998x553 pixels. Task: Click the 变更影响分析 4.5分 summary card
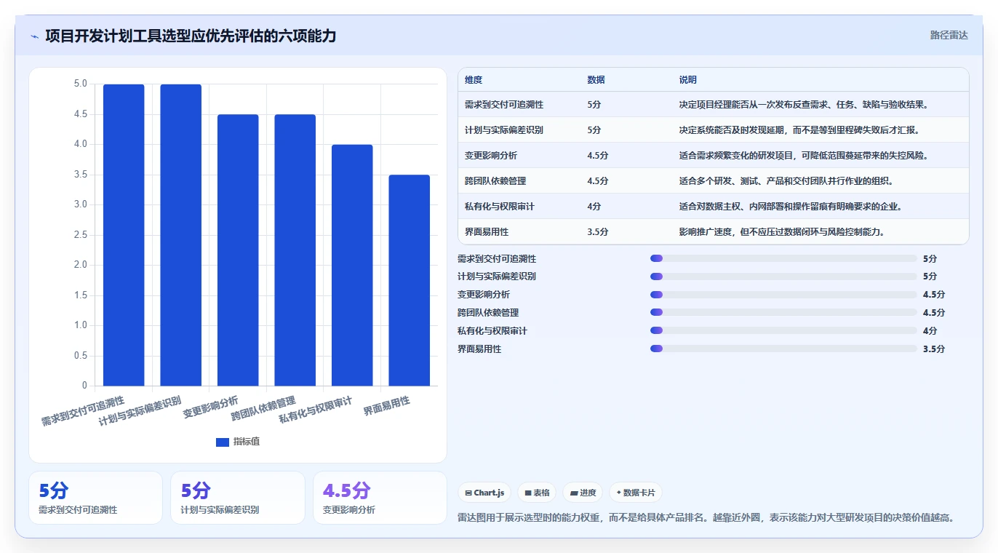point(380,498)
